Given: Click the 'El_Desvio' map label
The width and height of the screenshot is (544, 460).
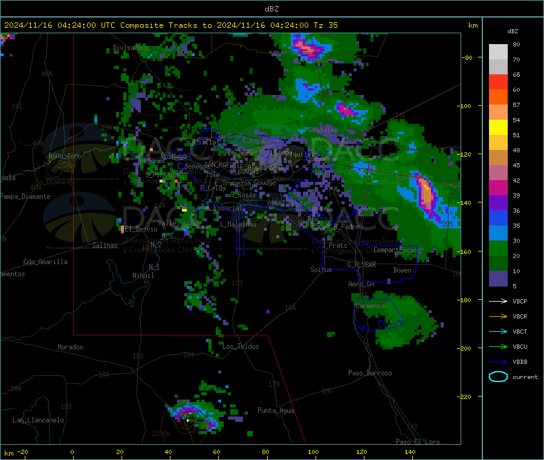Looking at the screenshot, I should click(x=141, y=229).
